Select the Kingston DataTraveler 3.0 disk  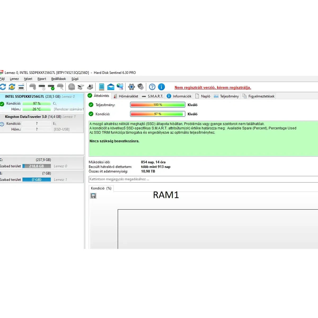click(26, 117)
